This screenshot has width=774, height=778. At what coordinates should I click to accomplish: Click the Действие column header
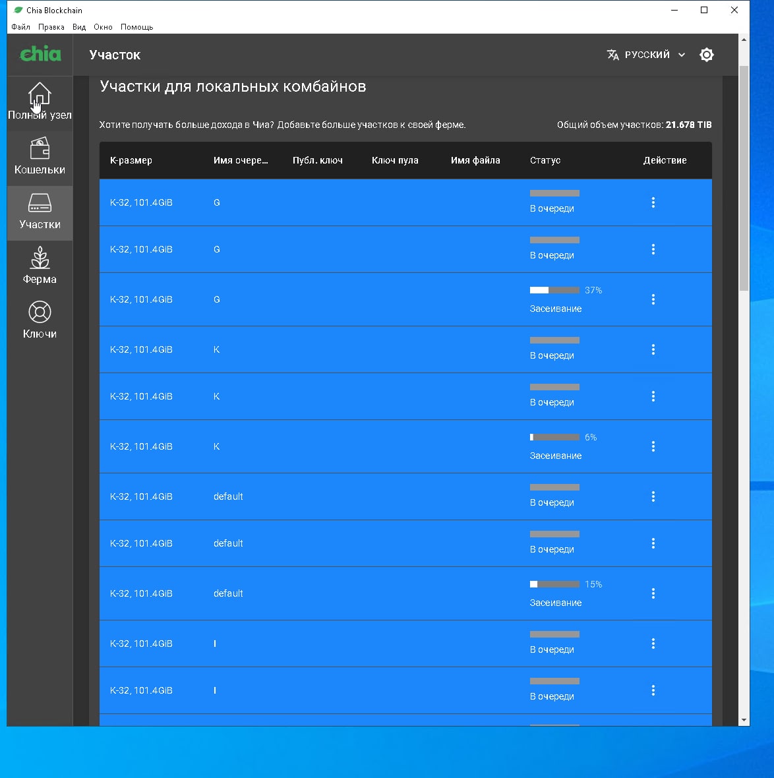(665, 160)
